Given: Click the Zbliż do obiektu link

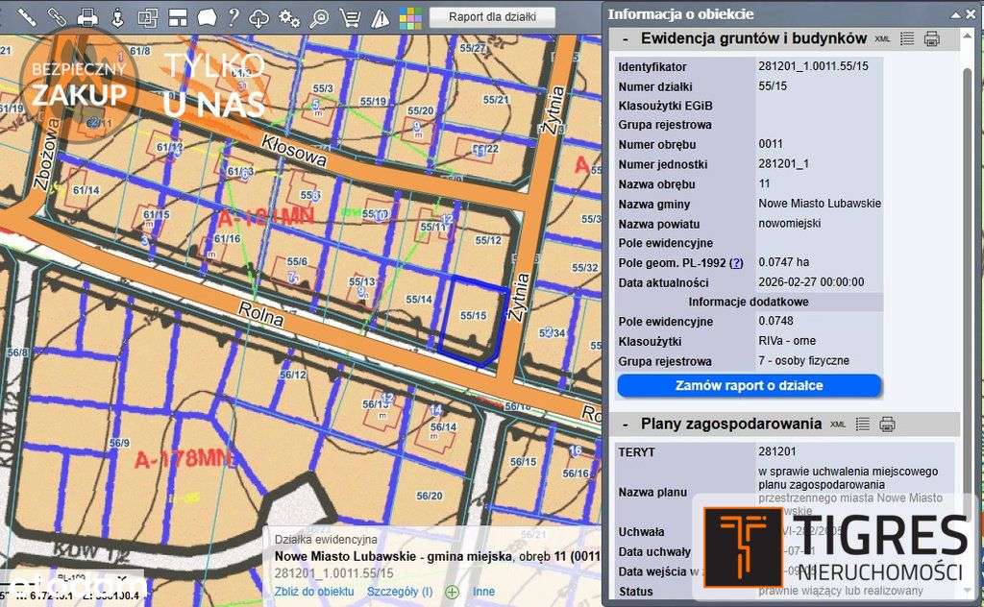Looking at the screenshot, I should (314, 592).
